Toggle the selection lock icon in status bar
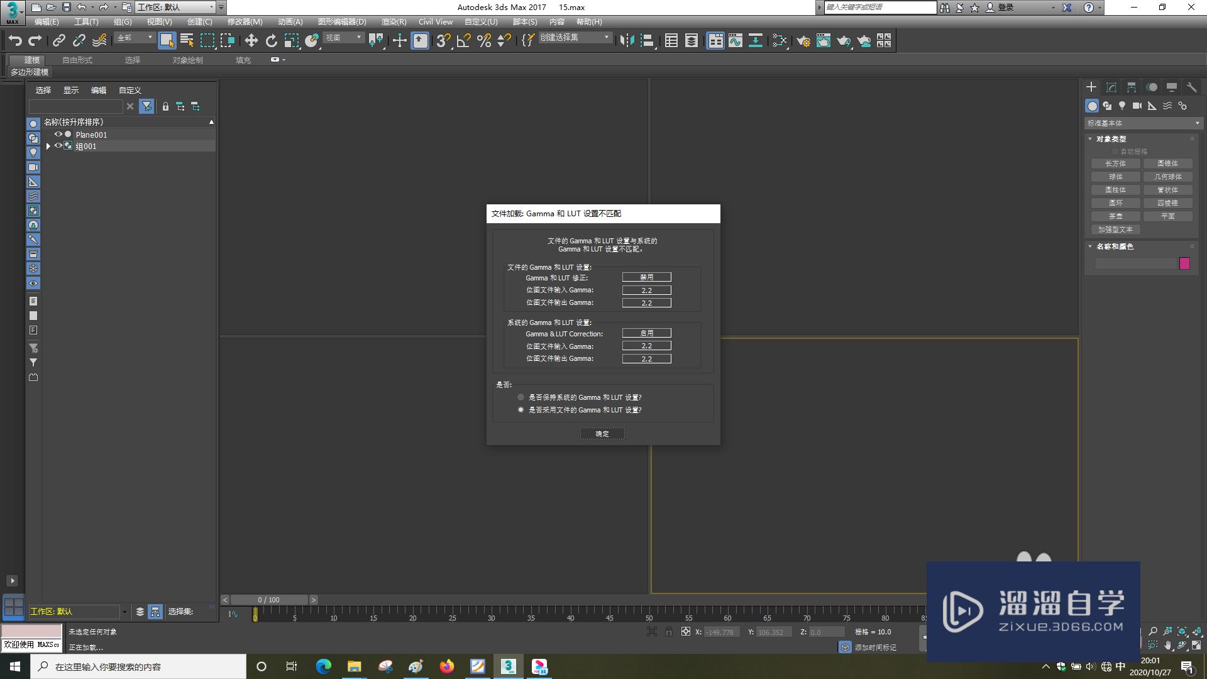The height and width of the screenshot is (679, 1207). 669,632
